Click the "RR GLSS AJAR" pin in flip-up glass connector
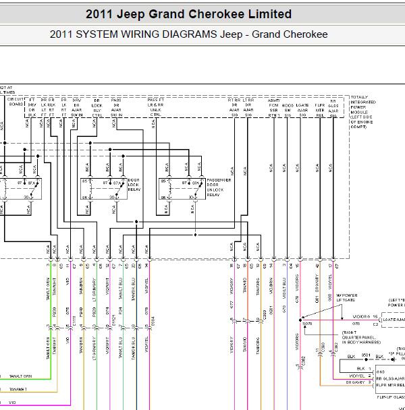Screen dimensions: 405x410 [391, 378]
